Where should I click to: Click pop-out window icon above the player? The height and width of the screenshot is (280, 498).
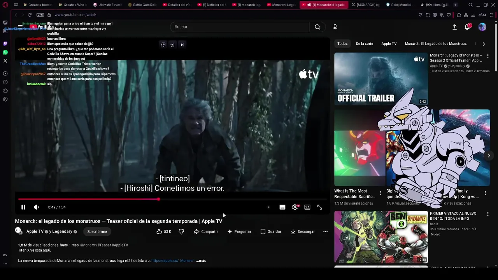pyautogui.click(x=163, y=45)
